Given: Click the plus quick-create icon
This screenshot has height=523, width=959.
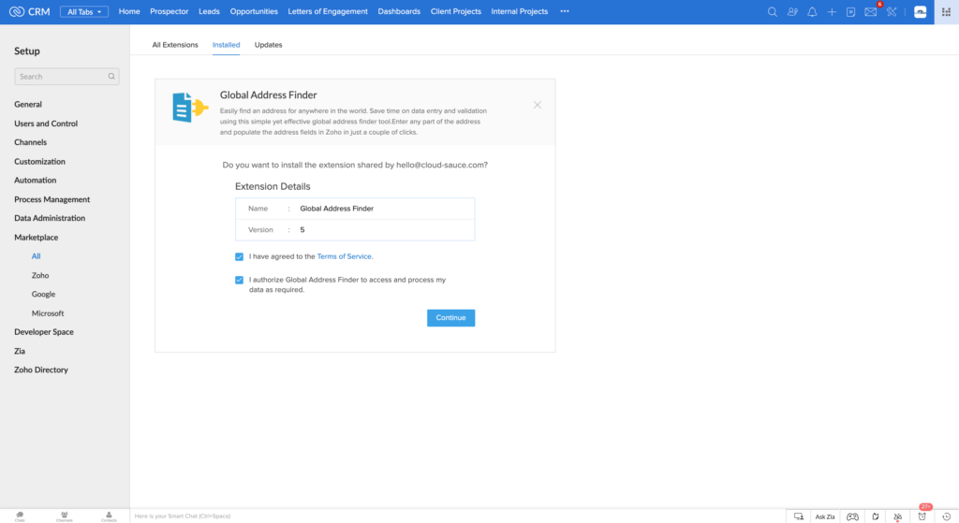Looking at the screenshot, I should pos(832,11).
